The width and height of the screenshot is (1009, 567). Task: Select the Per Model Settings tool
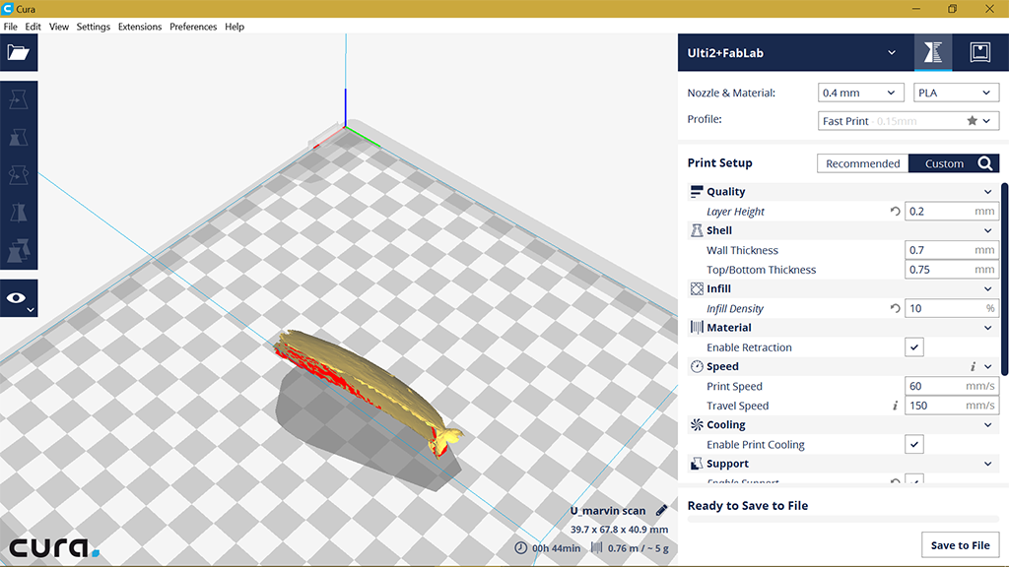(x=18, y=250)
